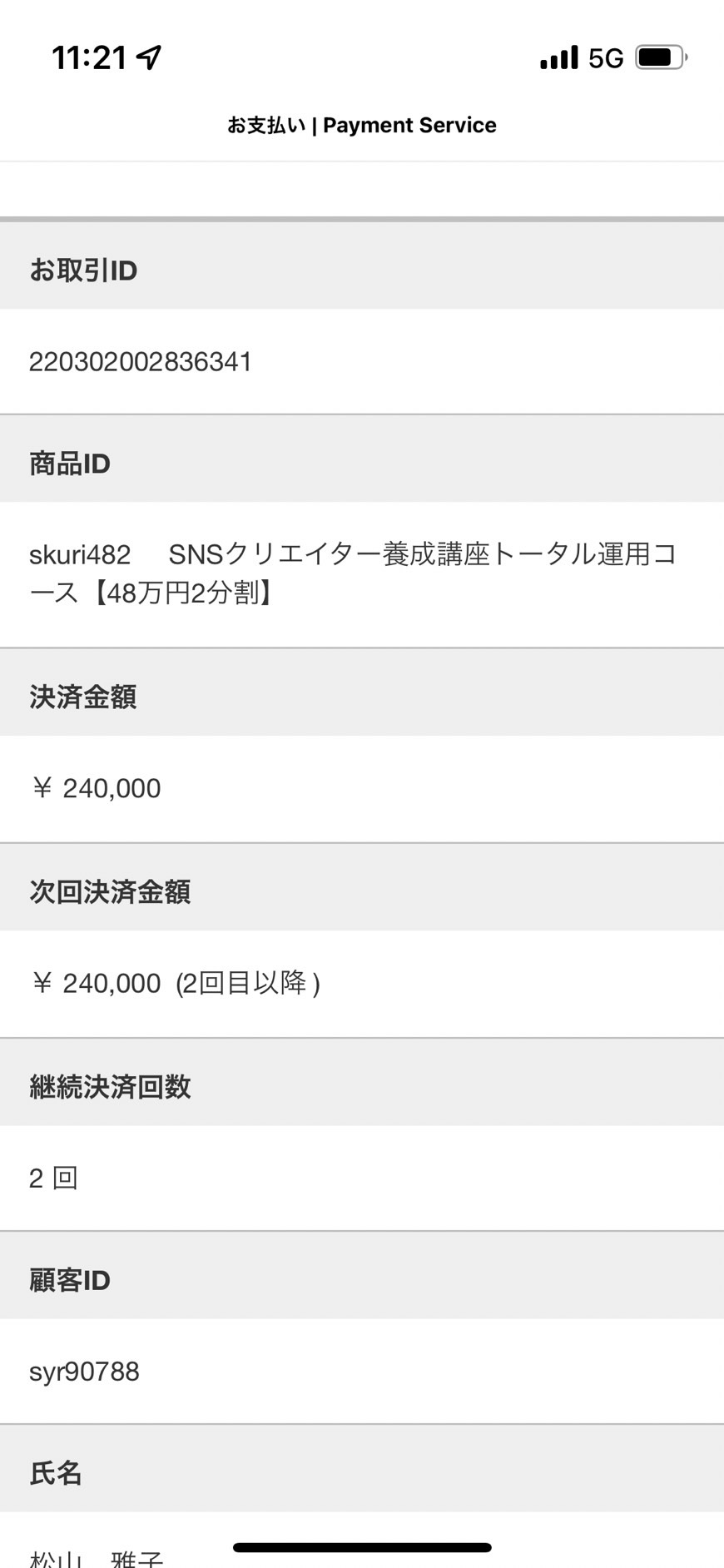Tap the Payment Service page title
The width and height of the screenshot is (724, 1568).
tap(362, 125)
